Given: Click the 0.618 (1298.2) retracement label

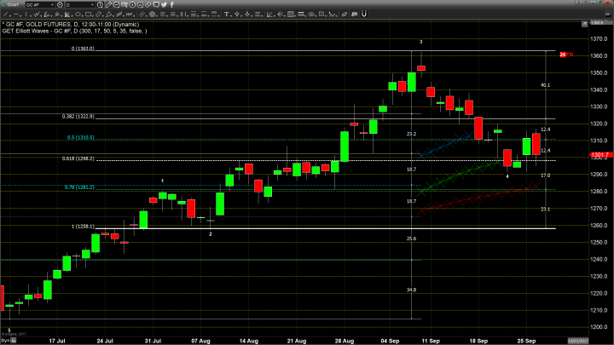Looking at the screenshot, I should click(x=78, y=158).
